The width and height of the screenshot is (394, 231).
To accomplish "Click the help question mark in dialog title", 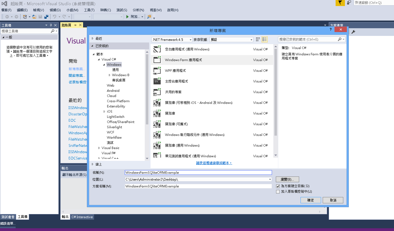I will [331, 29].
